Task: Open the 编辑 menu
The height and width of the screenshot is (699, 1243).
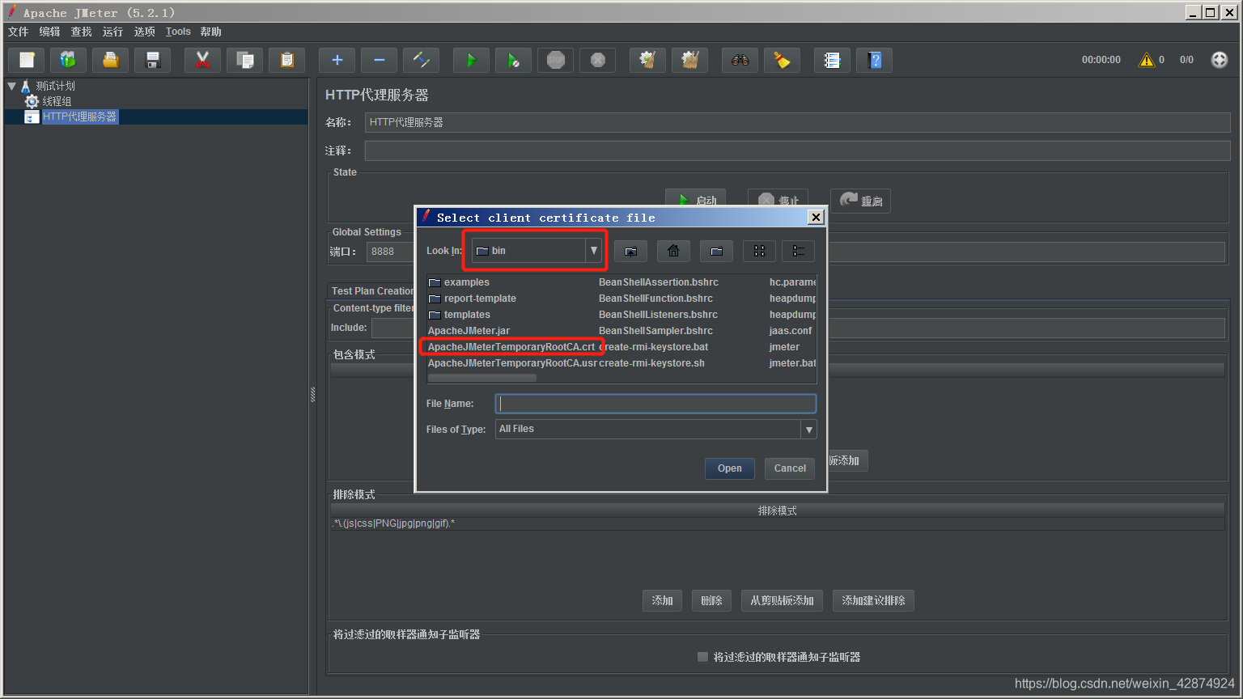Action: pos(49,32)
